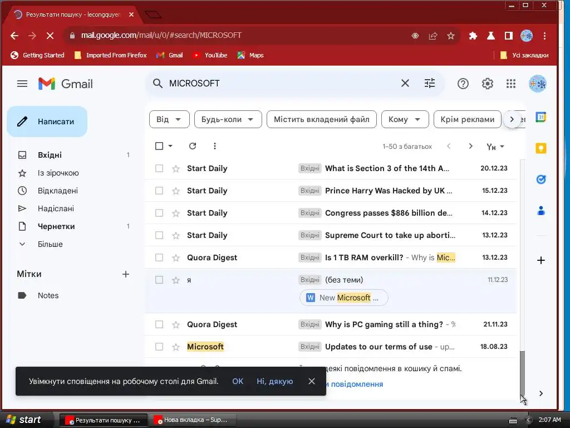570x428 pixels.
Task: Open the Google apps grid
Action: (x=511, y=84)
